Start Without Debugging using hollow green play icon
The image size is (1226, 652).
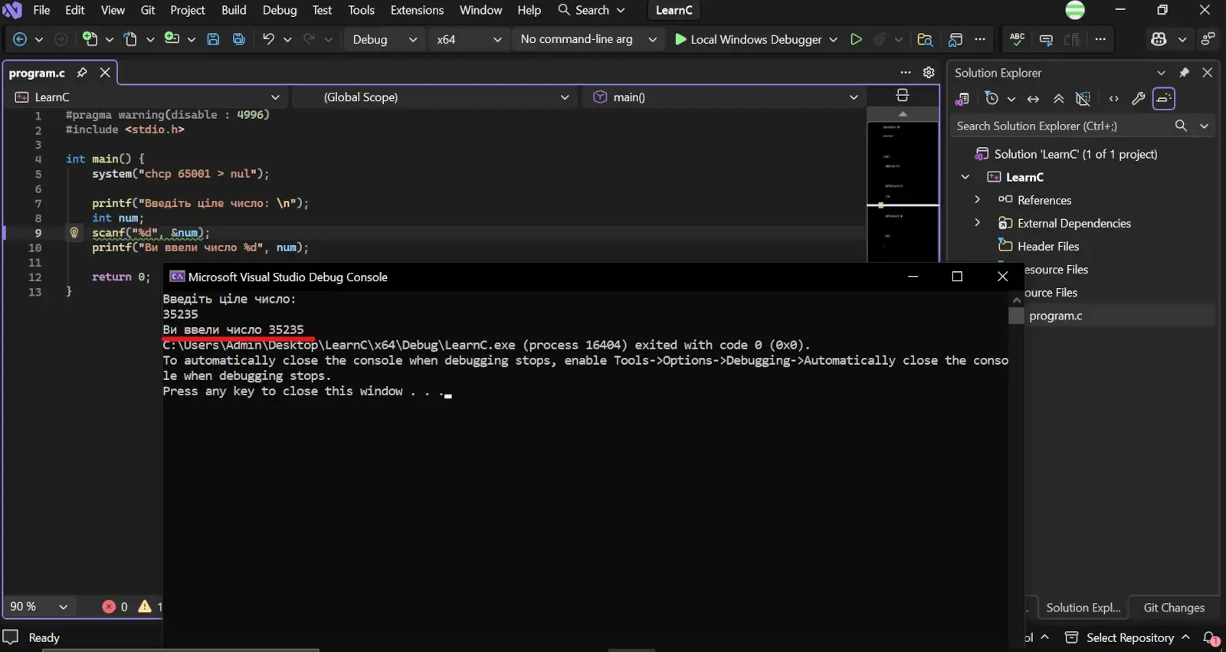(x=856, y=39)
